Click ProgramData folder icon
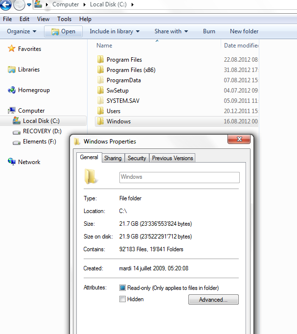 pyautogui.click(x=100, y=80)
